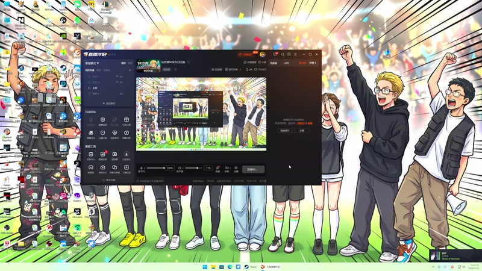Click the hide module button in right panel
The height and width of the screenshot is (271, 482).
click(x=285, y=131)
